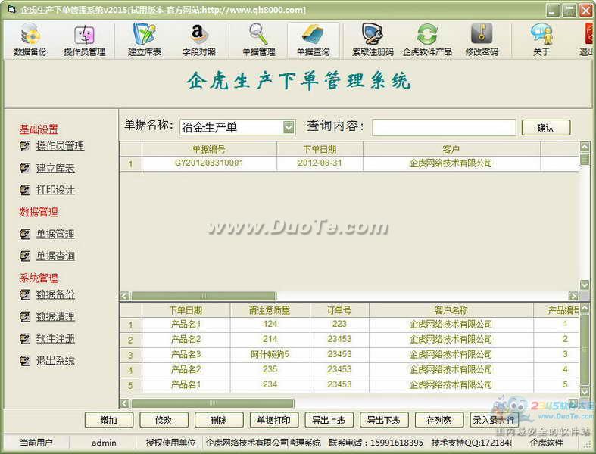Click icon beside sidebar 建立库表
596x454 pixels.
coord(25,168)
